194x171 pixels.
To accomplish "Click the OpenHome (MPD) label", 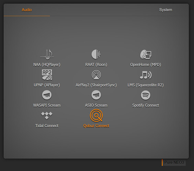I will 146,65.
